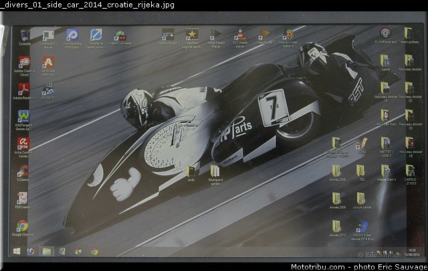Launch Adobe Creative Cloud shortcut
The image size is (428, 271).
(x=24, y=66)
